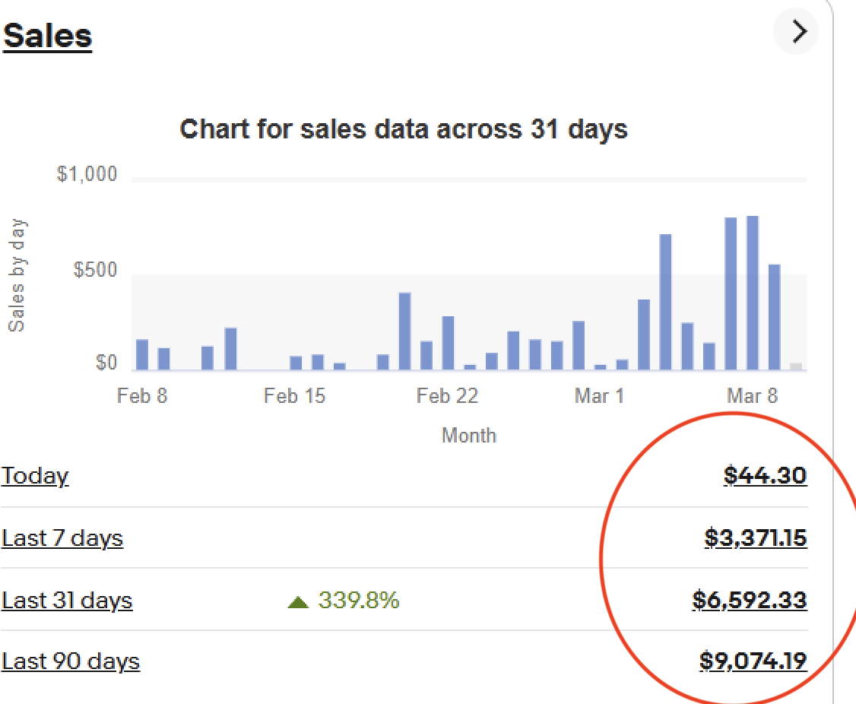Click the gray bar for today
856x704 pixels.
[796, 366]
